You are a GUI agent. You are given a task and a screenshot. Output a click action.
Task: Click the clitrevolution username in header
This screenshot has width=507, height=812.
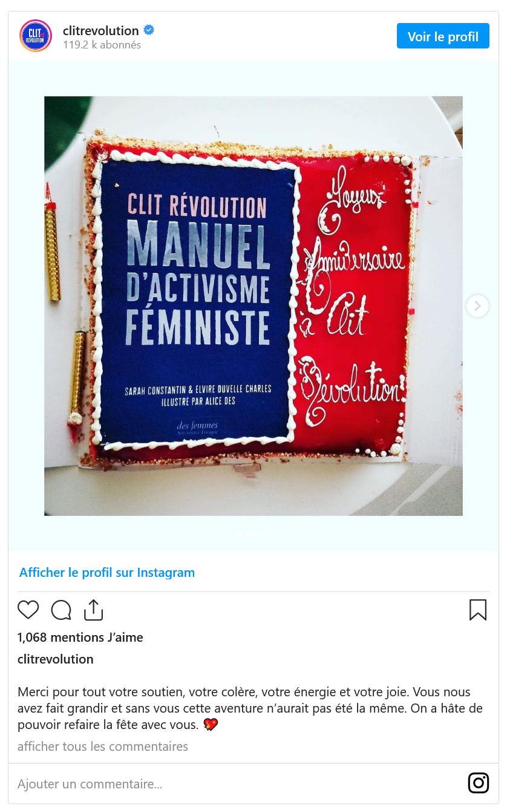pos(101,30)
